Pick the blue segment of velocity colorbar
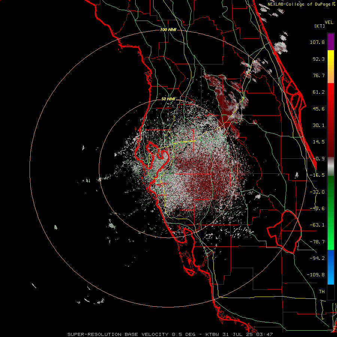 pyautogui.click(x=331, y=267)
